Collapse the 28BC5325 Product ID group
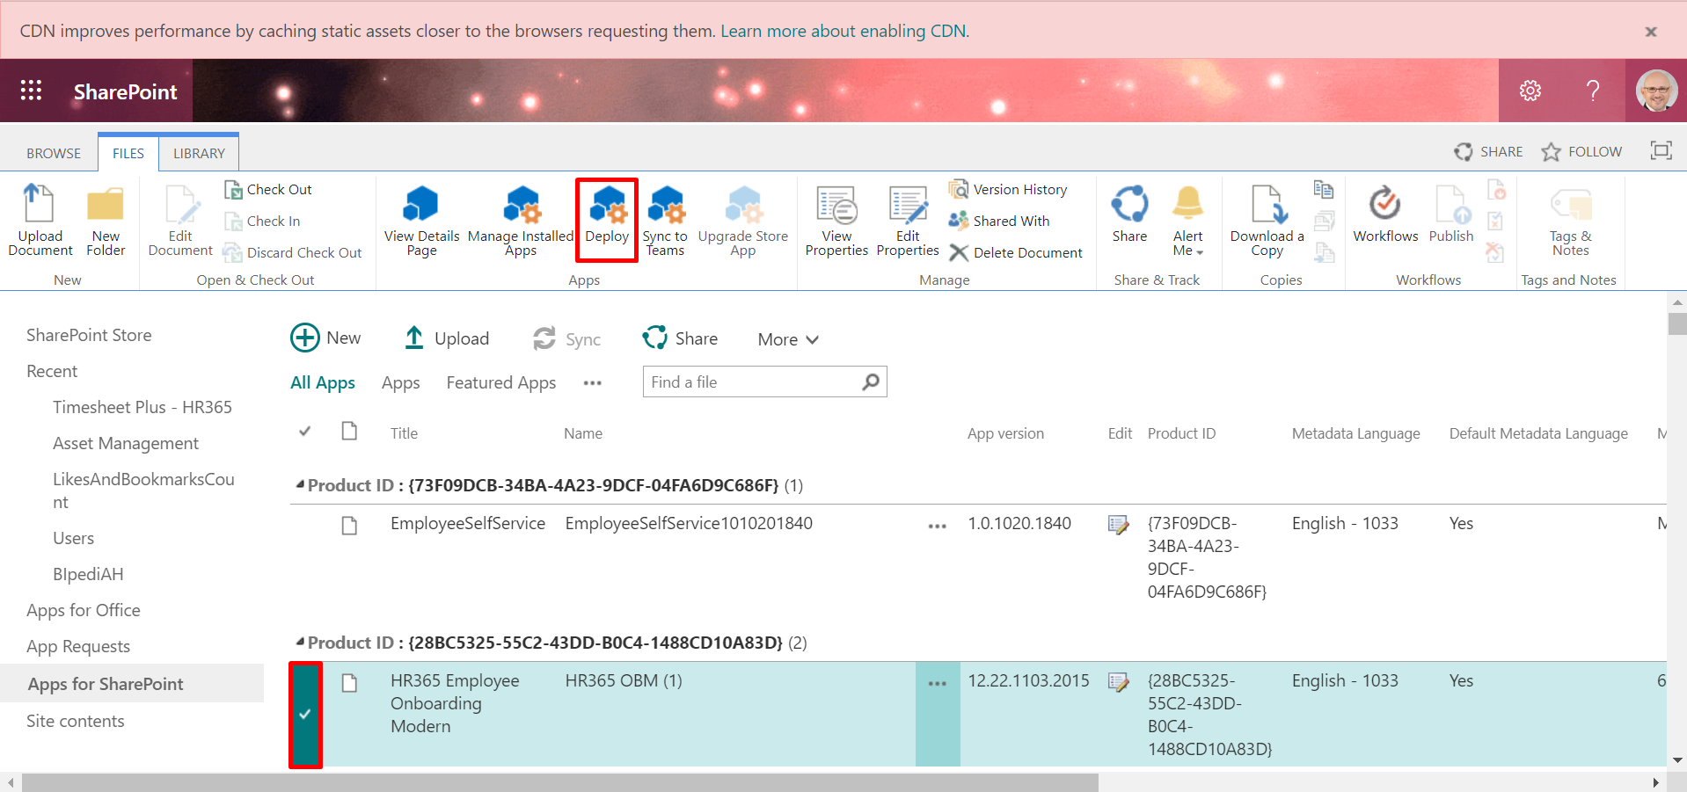 (x=300, y=642)
